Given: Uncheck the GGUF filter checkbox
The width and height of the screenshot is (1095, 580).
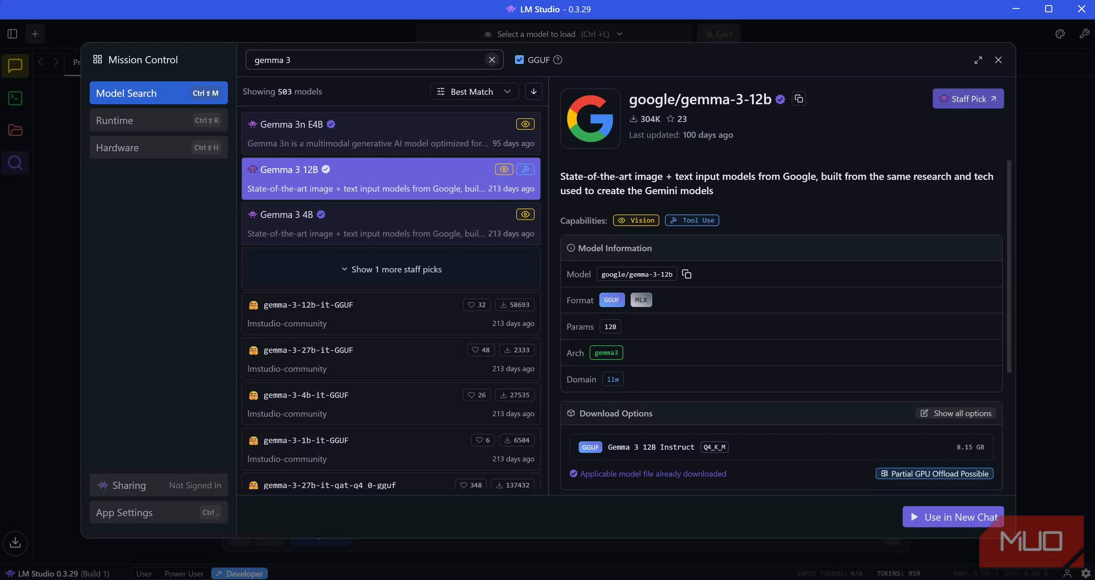Looking at the screenshot, I should click(519, 60).
